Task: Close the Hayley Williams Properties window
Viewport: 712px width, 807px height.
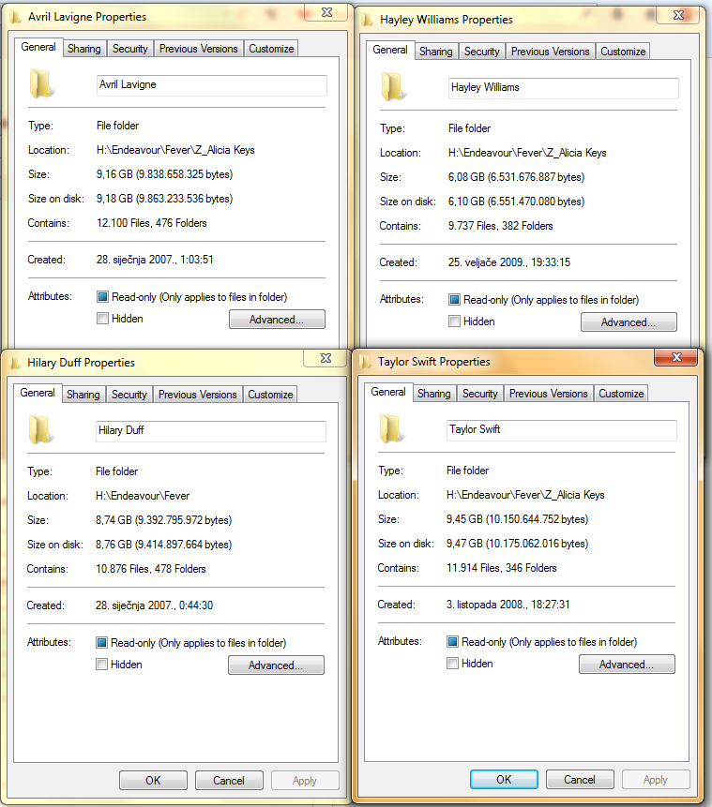Action: pos(678,15)
